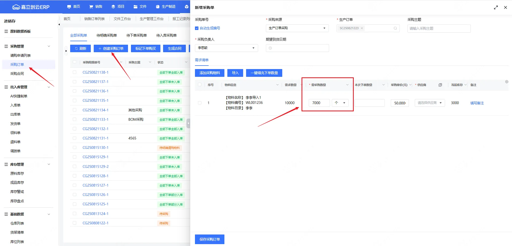Click the clock icon in 期望到货日期
The image size is (512, 246).
tap(270, 48)
